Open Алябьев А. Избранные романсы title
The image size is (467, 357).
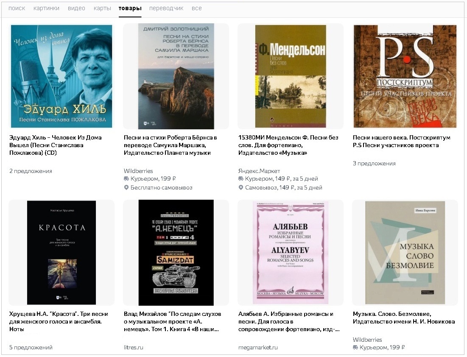pyautogui.click(x=289, y=321)
